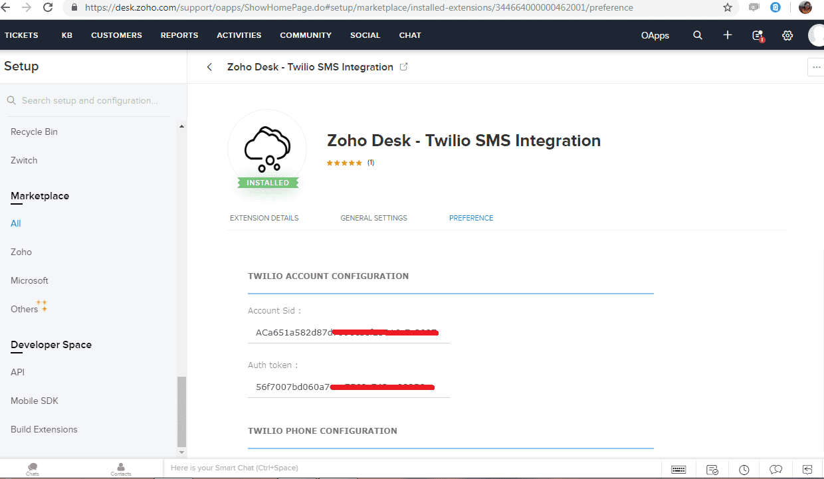The image size is (824, 479).
Task: Open the REPORTS module
Action: pos(179,35)
